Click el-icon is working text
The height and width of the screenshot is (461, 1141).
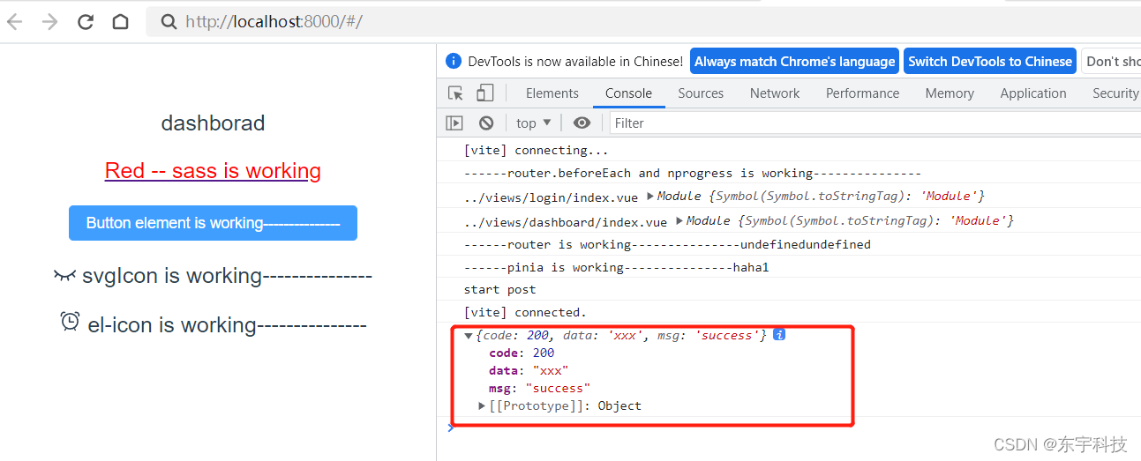pos(227,325)
